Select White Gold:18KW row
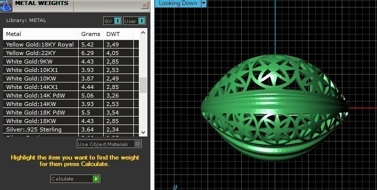 coord(71,121)
